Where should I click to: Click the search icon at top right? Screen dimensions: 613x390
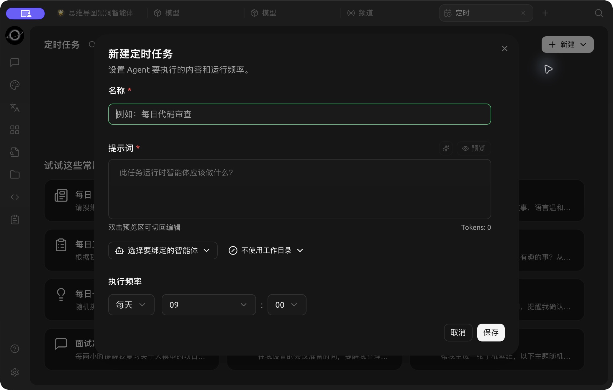(x=599, y=13)
